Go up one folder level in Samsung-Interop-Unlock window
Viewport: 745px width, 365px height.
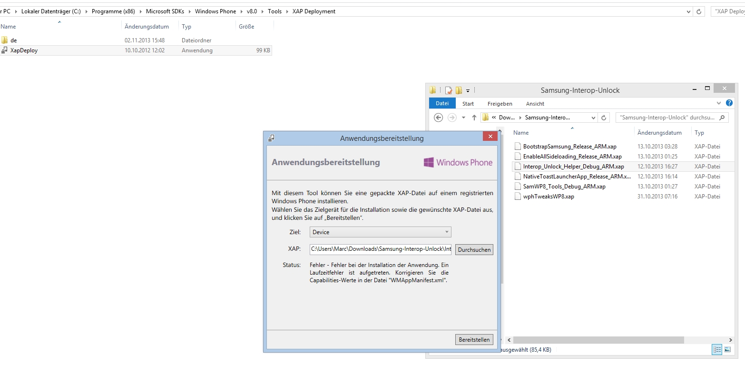coord(474,118)
